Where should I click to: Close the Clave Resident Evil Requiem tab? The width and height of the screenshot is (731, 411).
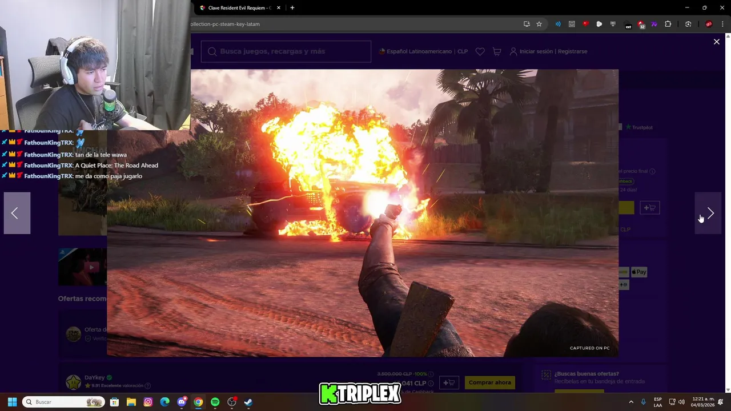coord(279,8)
